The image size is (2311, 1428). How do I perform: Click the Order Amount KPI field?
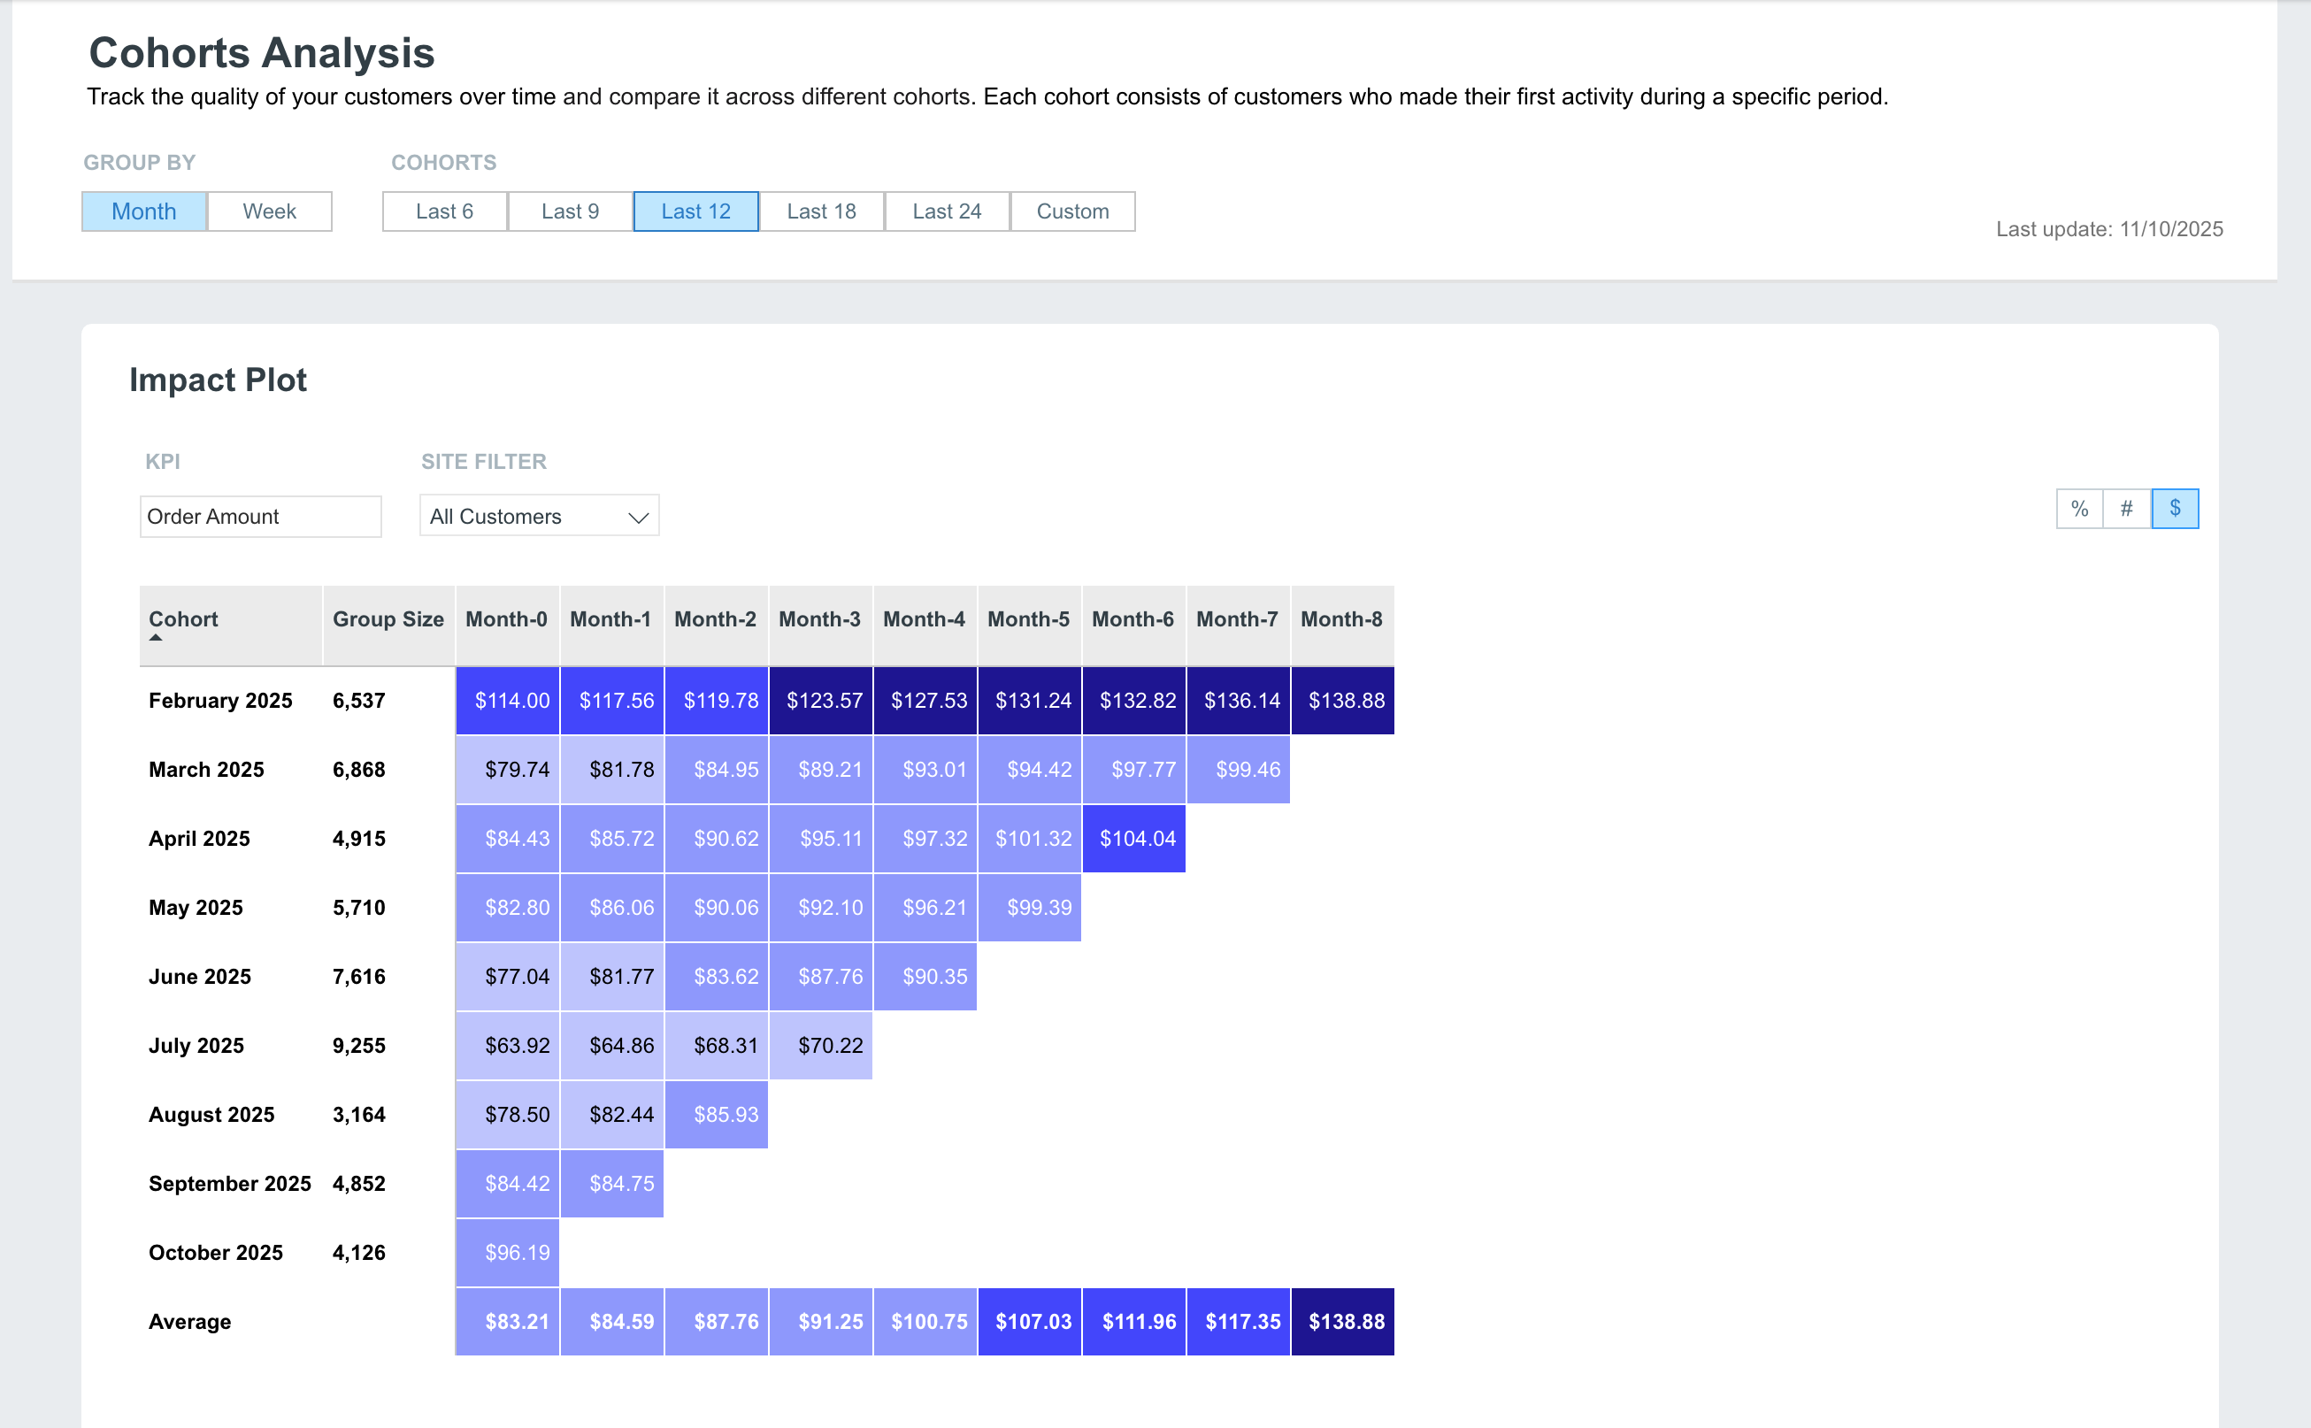pyautogui.click(x=261, y=517)
